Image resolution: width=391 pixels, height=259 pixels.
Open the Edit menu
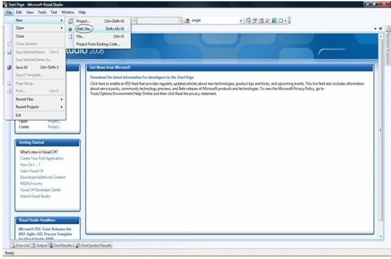[x=19, y=12]
